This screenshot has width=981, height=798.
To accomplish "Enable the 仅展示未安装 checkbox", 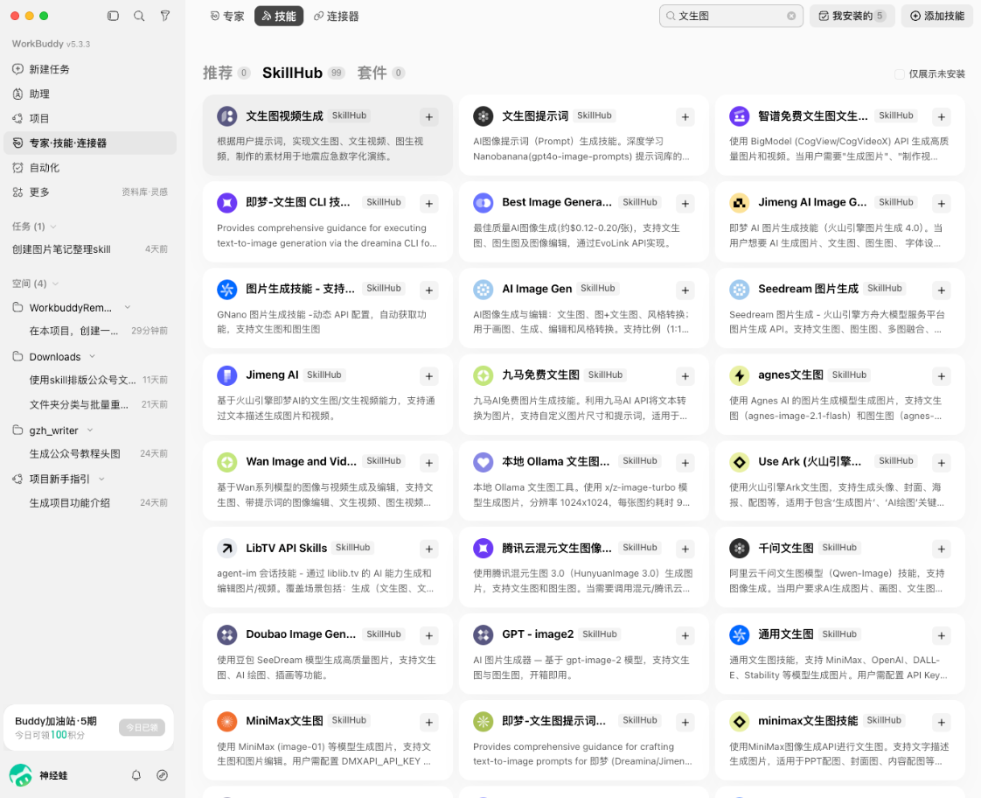I will [899, 73].
